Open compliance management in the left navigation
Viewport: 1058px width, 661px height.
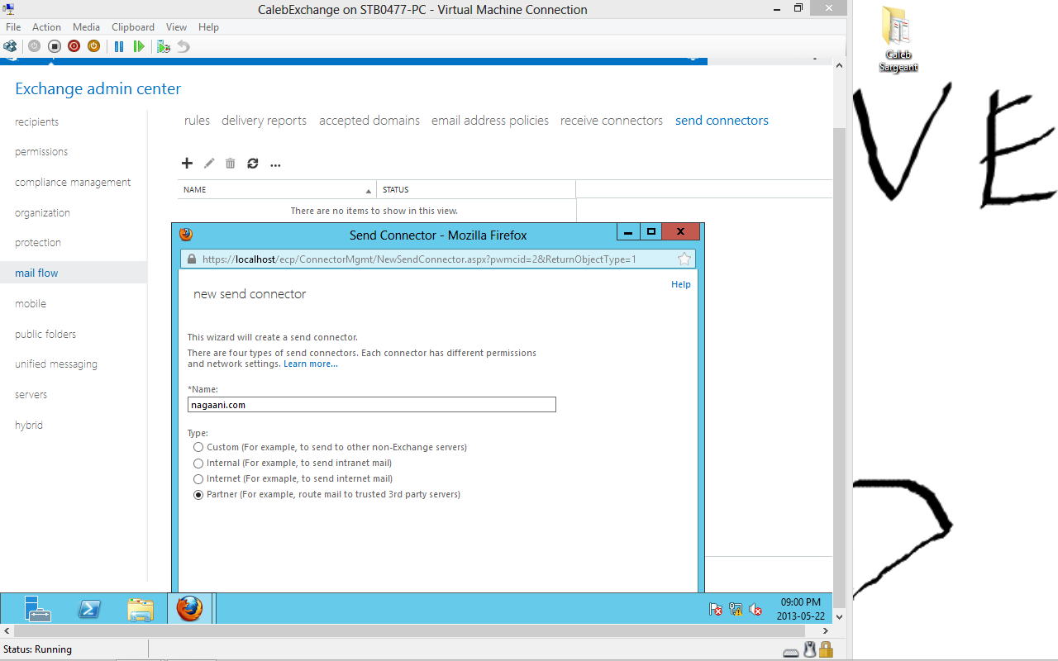[x=73, y=183]
